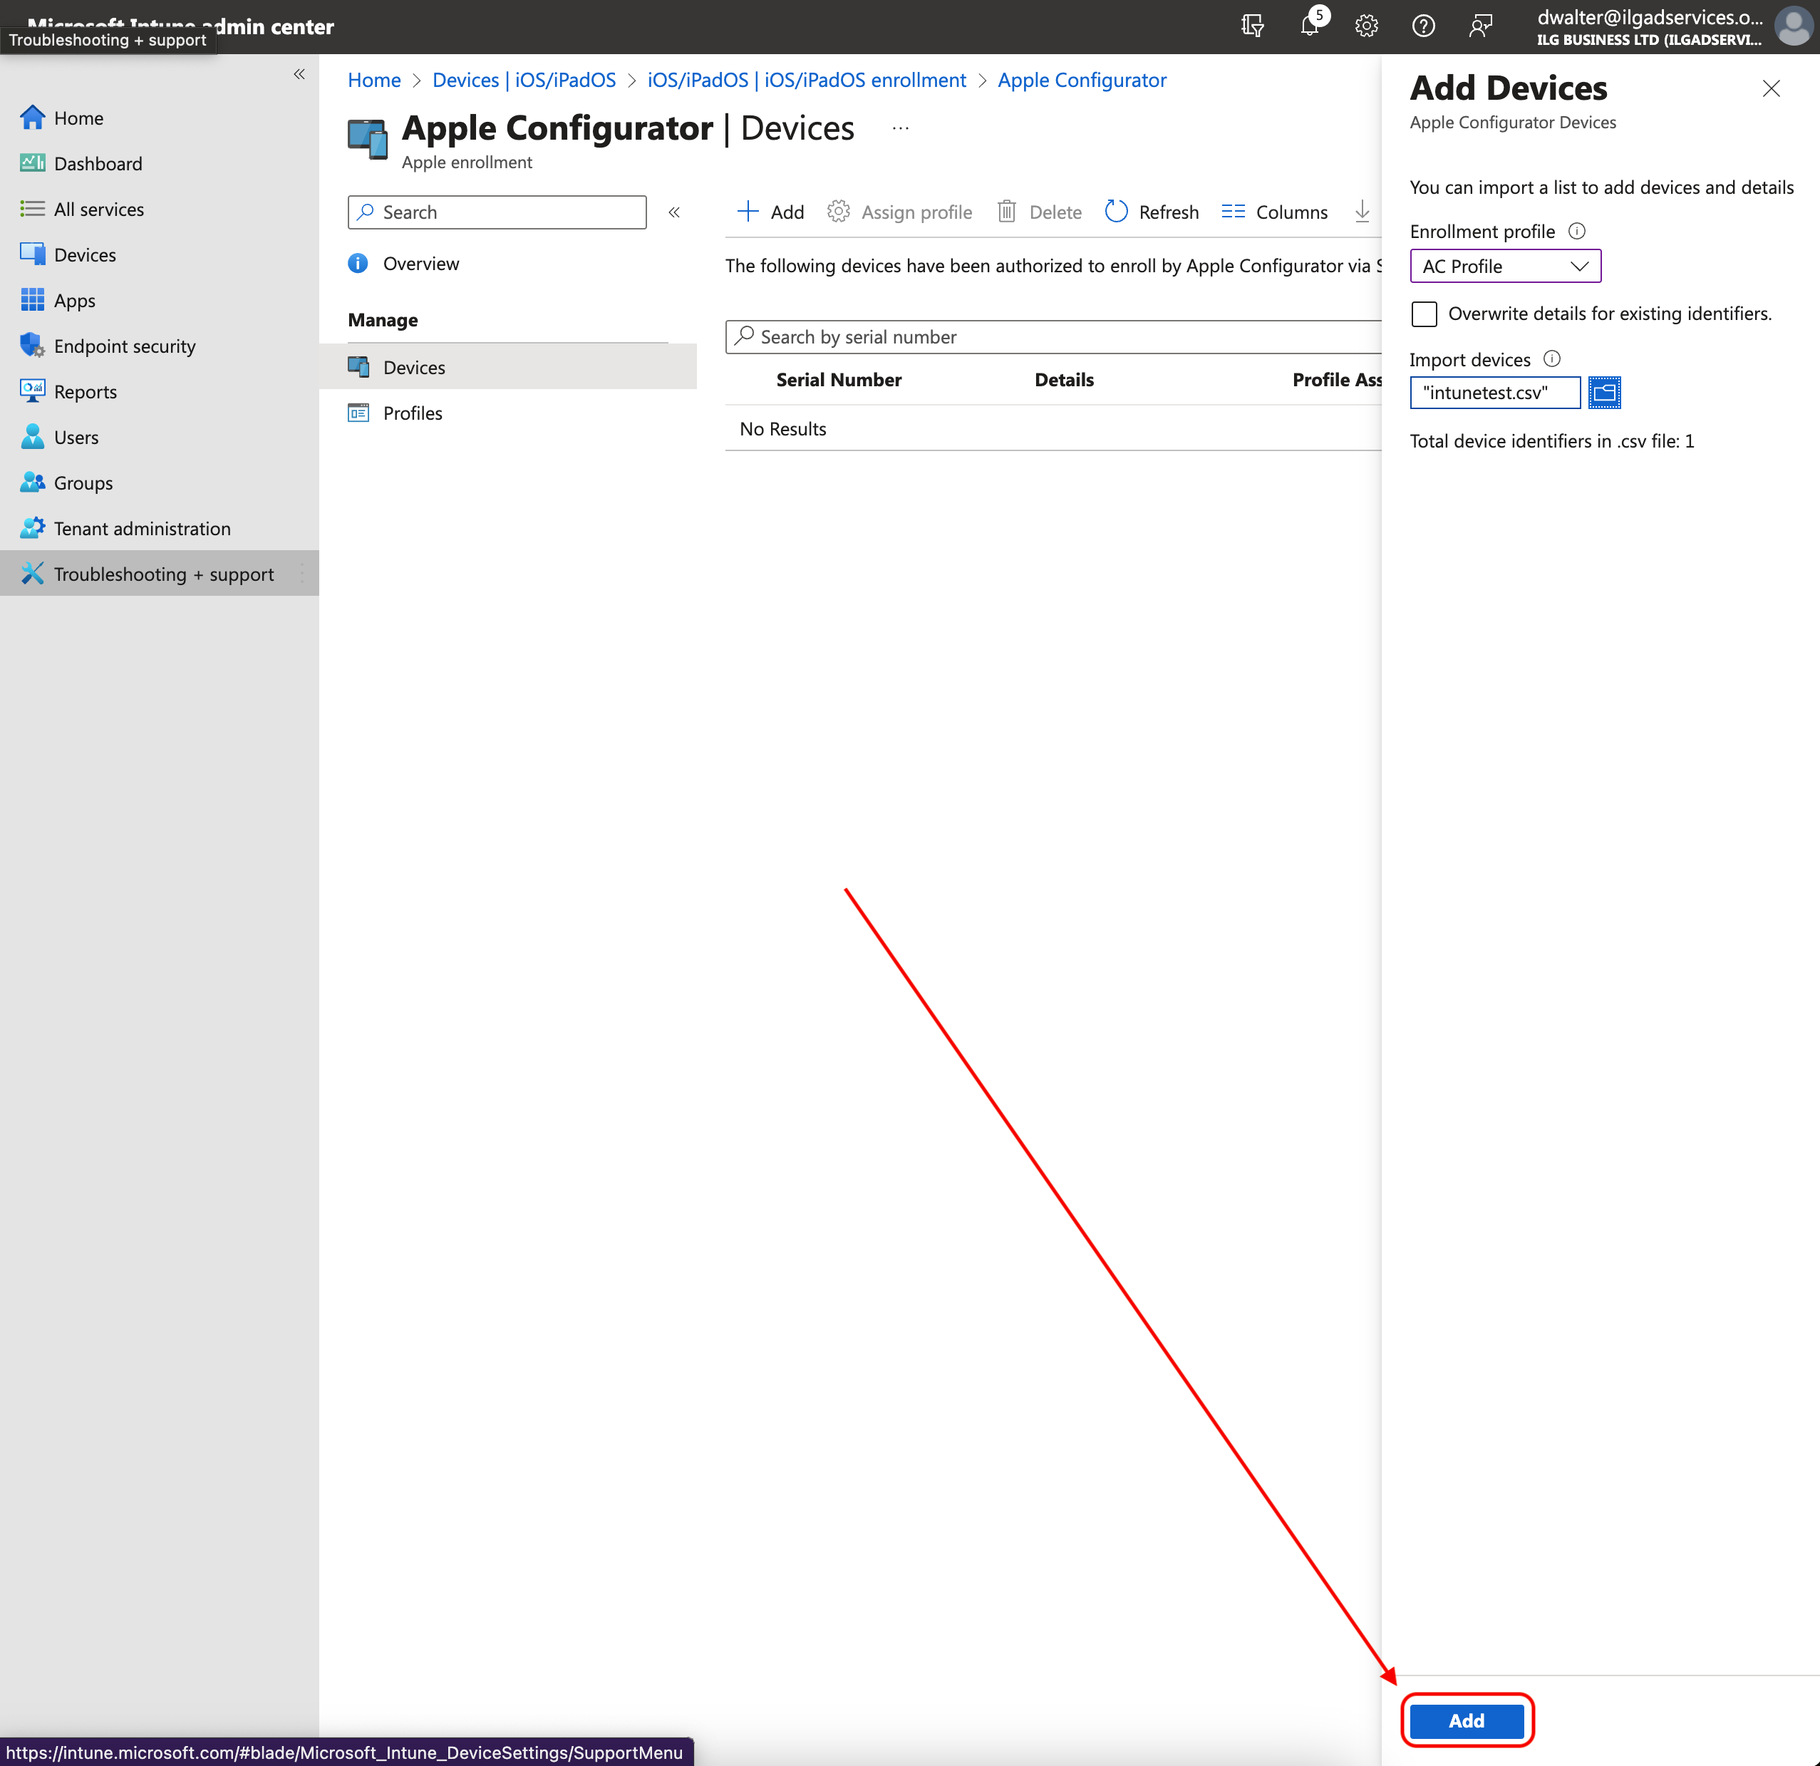Click the Export download arrow icon
This screenshot has height=1766, width=1820.
[1361, 212]
